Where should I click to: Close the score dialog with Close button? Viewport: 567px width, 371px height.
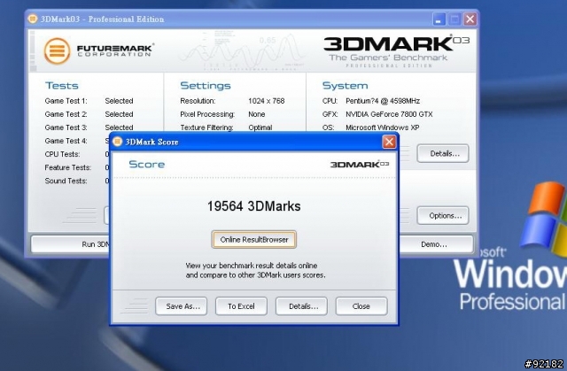(x=361, y=306)
